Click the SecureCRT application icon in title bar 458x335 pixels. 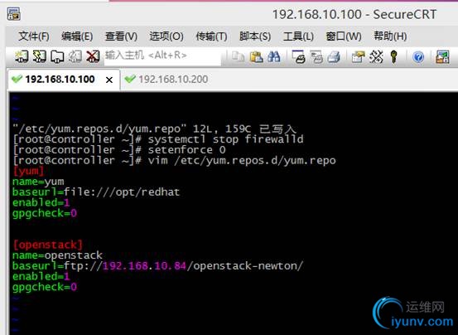coord(13,14)
